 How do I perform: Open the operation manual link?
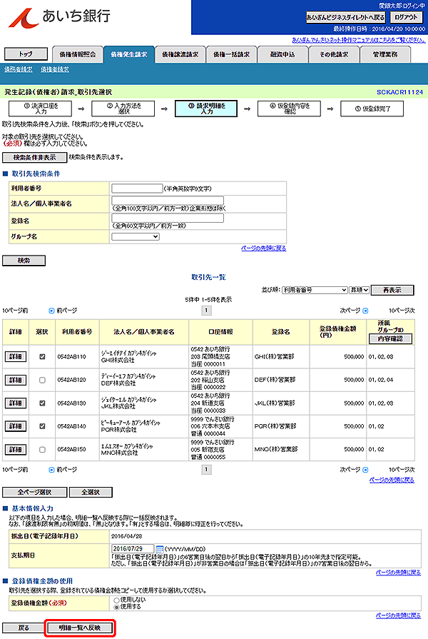pyautogui.click(x=359, y=40)
